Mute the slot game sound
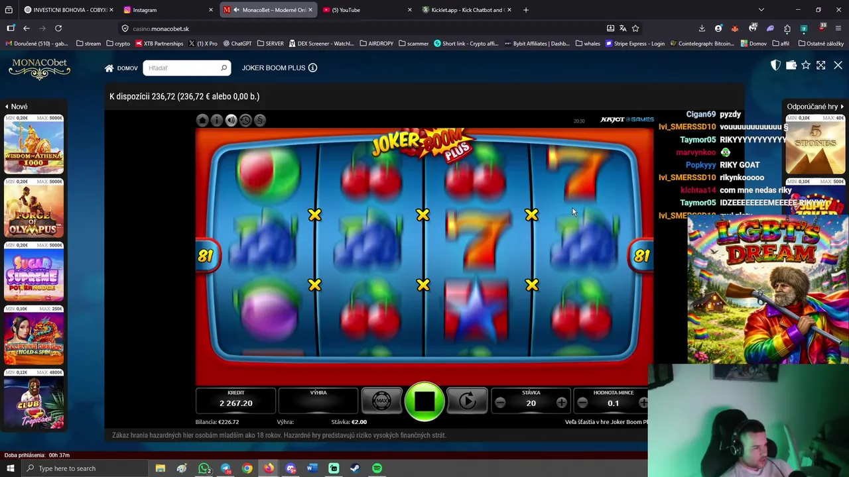849x477 pixels. click(231, 120)
